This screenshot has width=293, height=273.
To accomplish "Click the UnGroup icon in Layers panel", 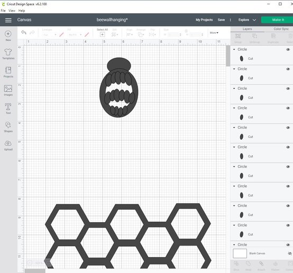I will [255, 36].
